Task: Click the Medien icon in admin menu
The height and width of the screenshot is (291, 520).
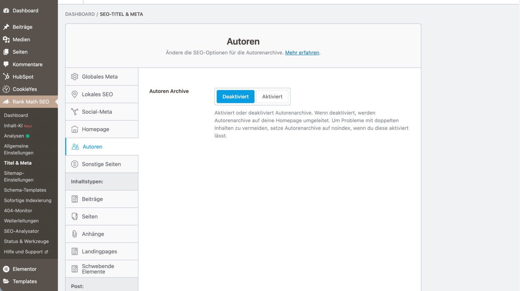Action: pyautogui.click(x=6, y=39)
